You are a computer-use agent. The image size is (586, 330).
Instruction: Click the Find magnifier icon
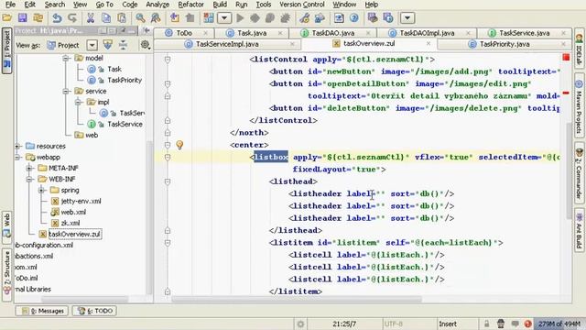(140, 17)
